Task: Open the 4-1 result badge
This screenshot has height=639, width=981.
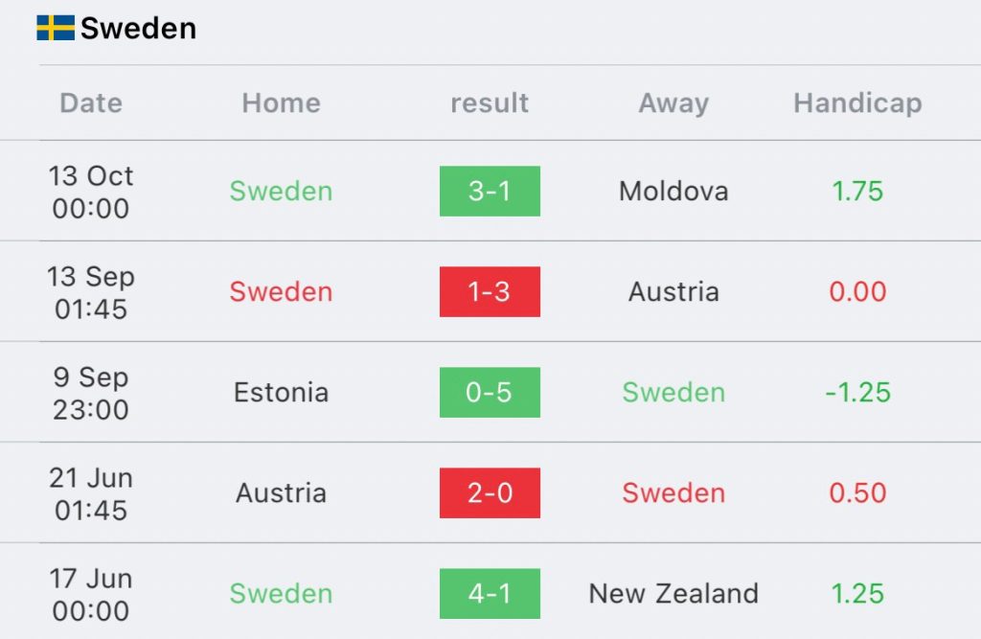Action: point(490,594)
